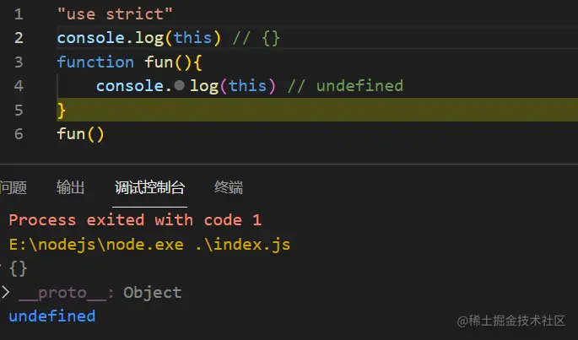Click the "use strict" string on line 1
This screenshot has width=578, height=340.
tap(115, 14)
